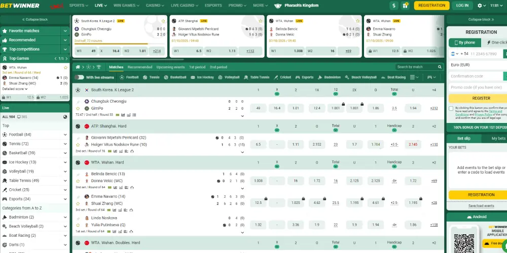The height and width of the screenshot is (253, 507).
Task: Favorite the ATP Shanghai card star
Action: pyautogui.click(x=260, y=21)
